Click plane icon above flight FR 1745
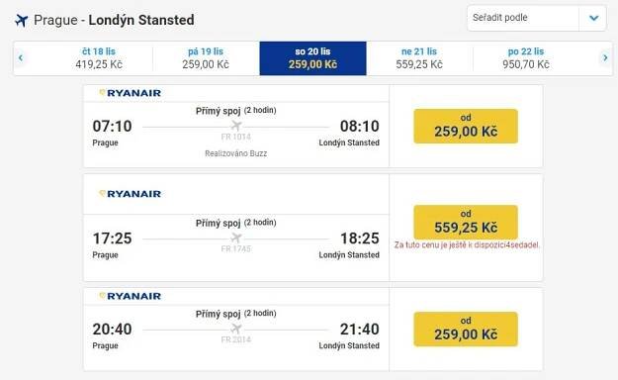618x380 pixels. point(236,237)
